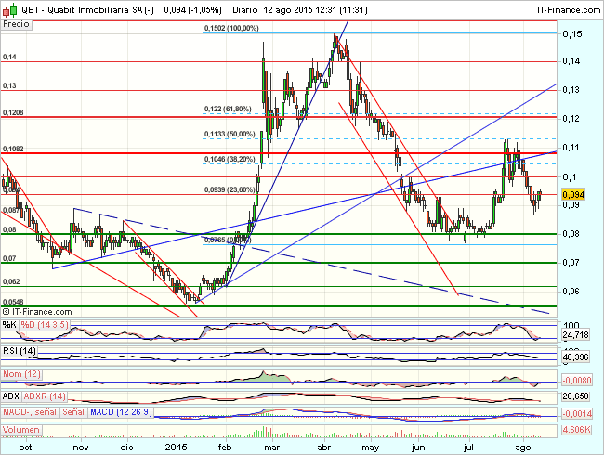Click the MACD-, señal label
This screenshot has height=455, width=604.
[x=30, y=412]
